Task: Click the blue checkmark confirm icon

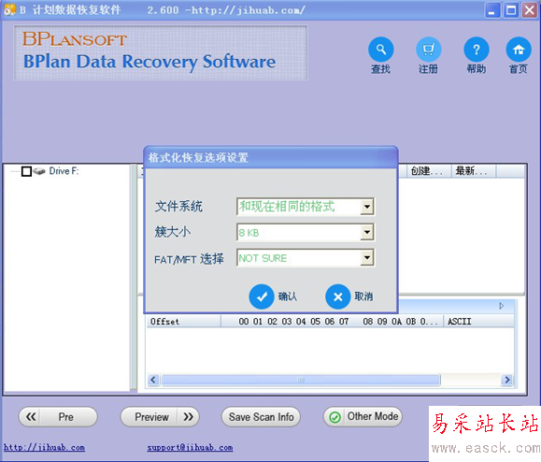Action: point(262,296)
